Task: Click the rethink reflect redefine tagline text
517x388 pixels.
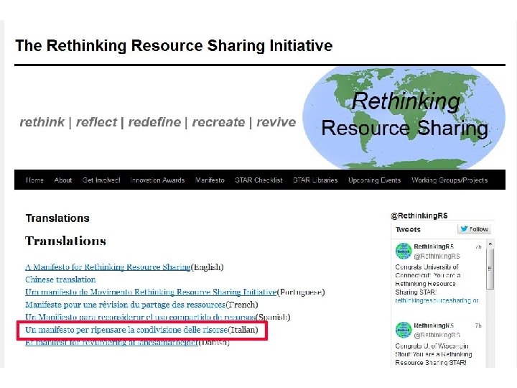Action: tap(157, 122)
